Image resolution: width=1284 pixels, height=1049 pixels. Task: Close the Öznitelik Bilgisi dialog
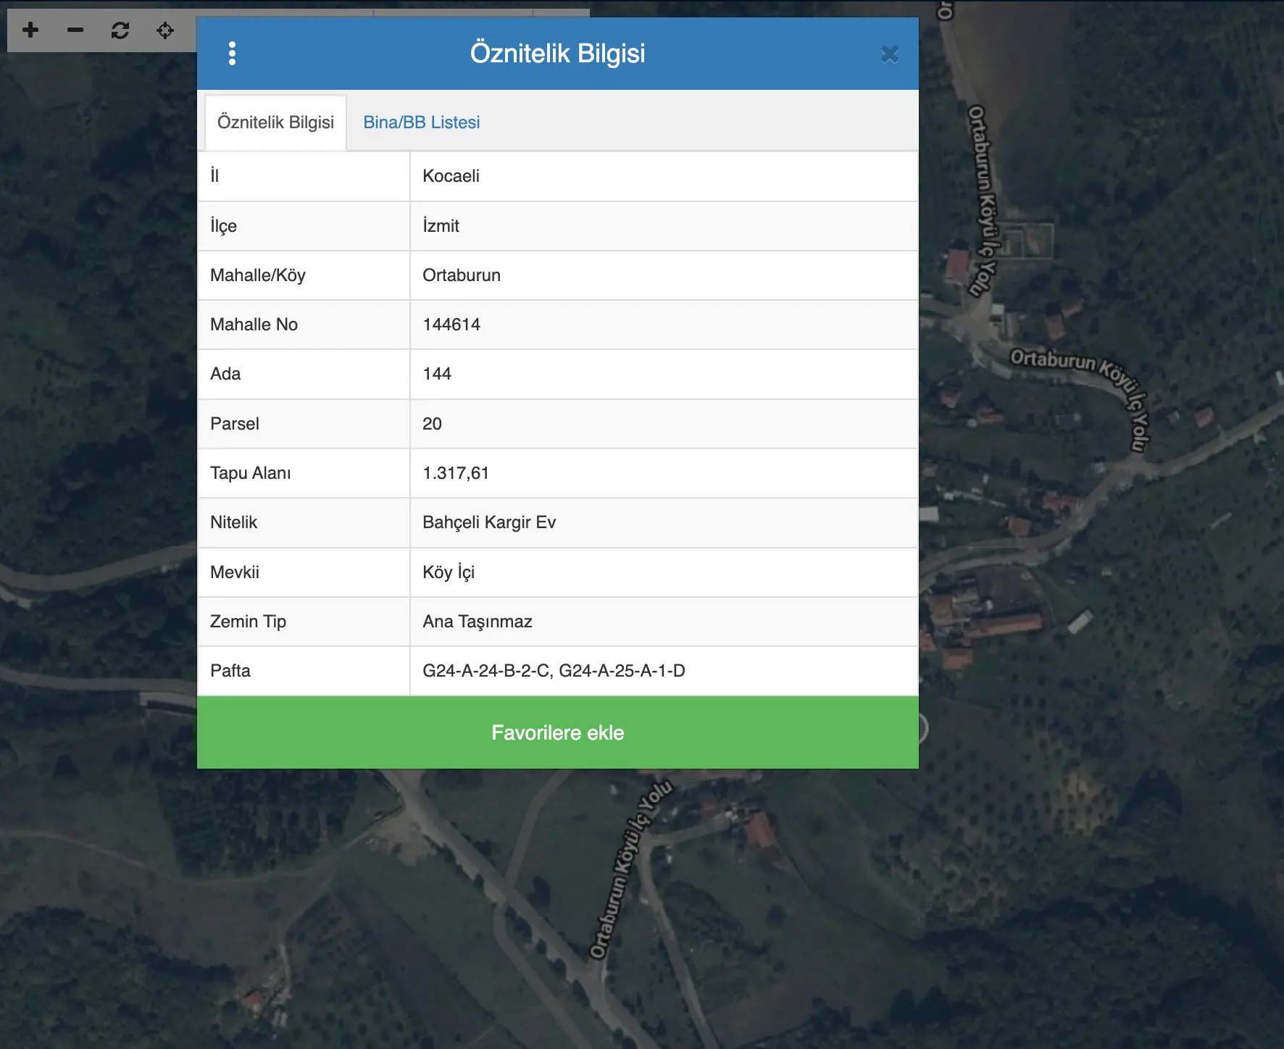889,54
